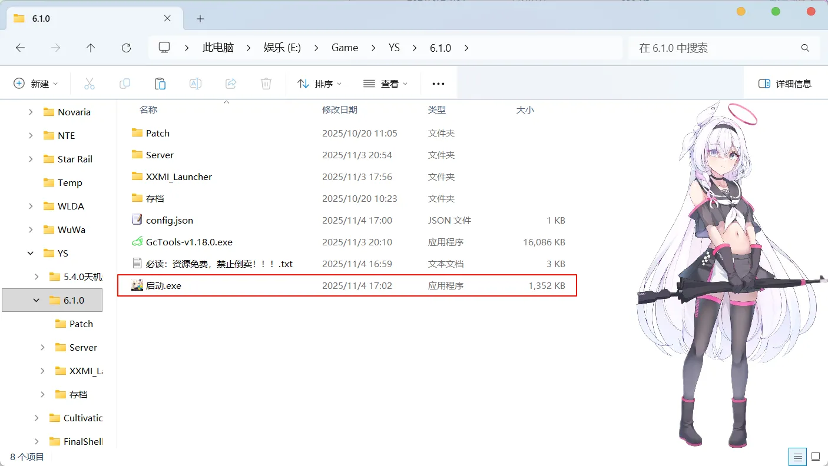Open the 查看 view dropdown
Image resolution: width=828 pixels, height=466 pixels.
coord(386,83)
